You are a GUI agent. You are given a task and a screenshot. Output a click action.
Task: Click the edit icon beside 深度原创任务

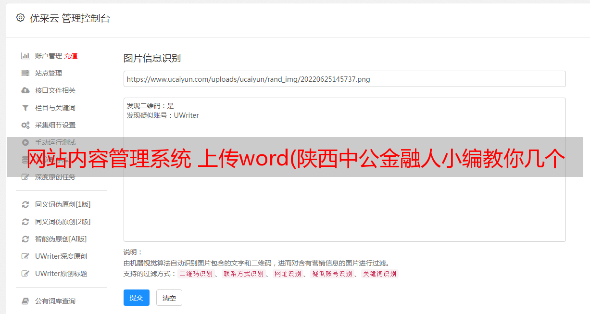[25, 177]
